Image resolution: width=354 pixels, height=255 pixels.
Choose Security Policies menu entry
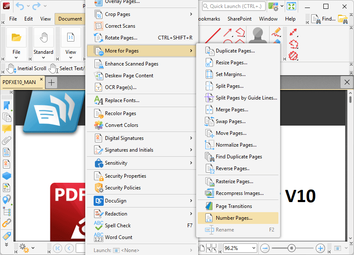click(142, 188)
